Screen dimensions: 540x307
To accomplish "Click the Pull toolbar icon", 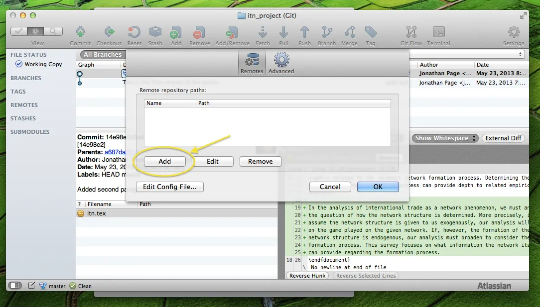I will (x=283, y=33).
